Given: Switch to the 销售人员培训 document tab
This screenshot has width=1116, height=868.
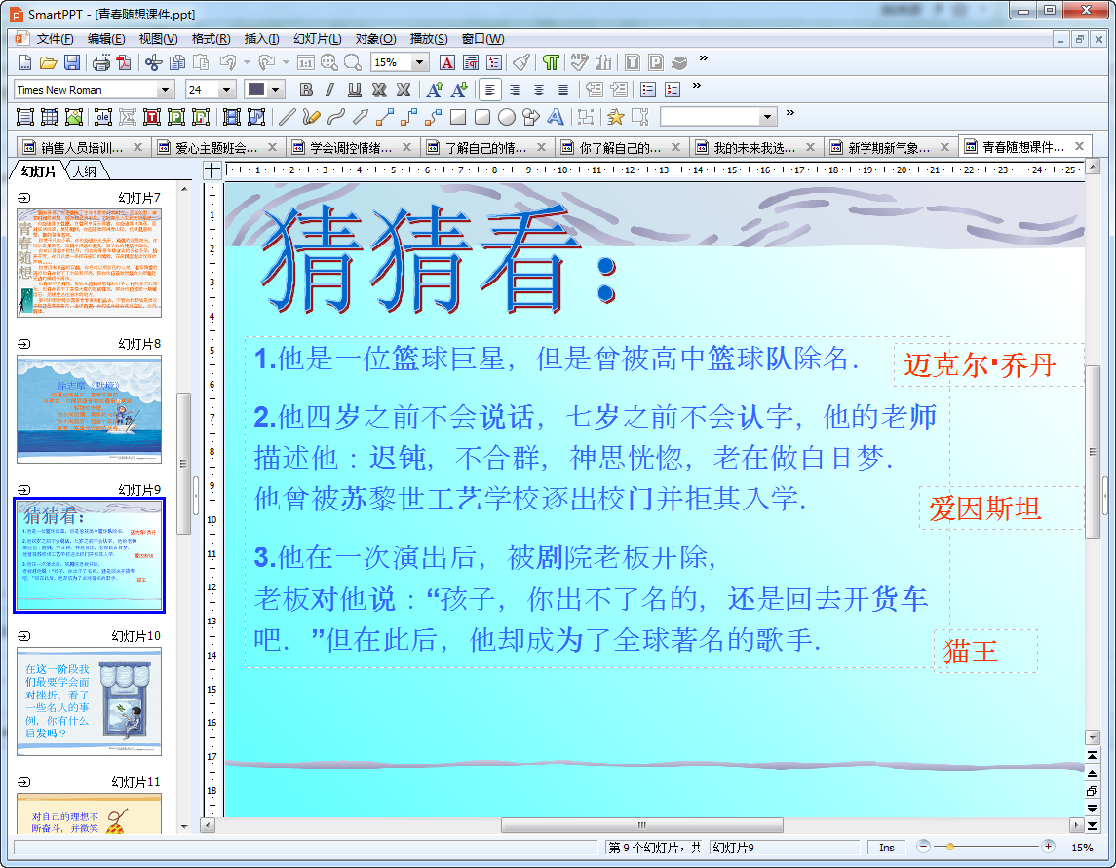Looking at the screenshot, I should tap(82, 147).
